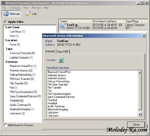The height and width of the screenshot is (136, 150).
Task: Click Laptop Computer type in device row
Action: [x=135, y=25]
